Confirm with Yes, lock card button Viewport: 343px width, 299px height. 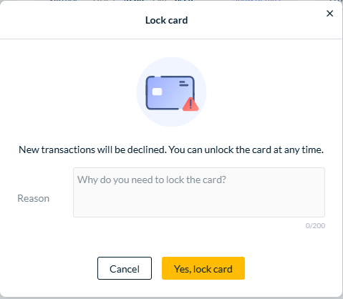(203, 268)
